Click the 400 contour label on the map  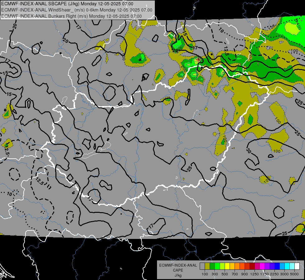[298, 26]
